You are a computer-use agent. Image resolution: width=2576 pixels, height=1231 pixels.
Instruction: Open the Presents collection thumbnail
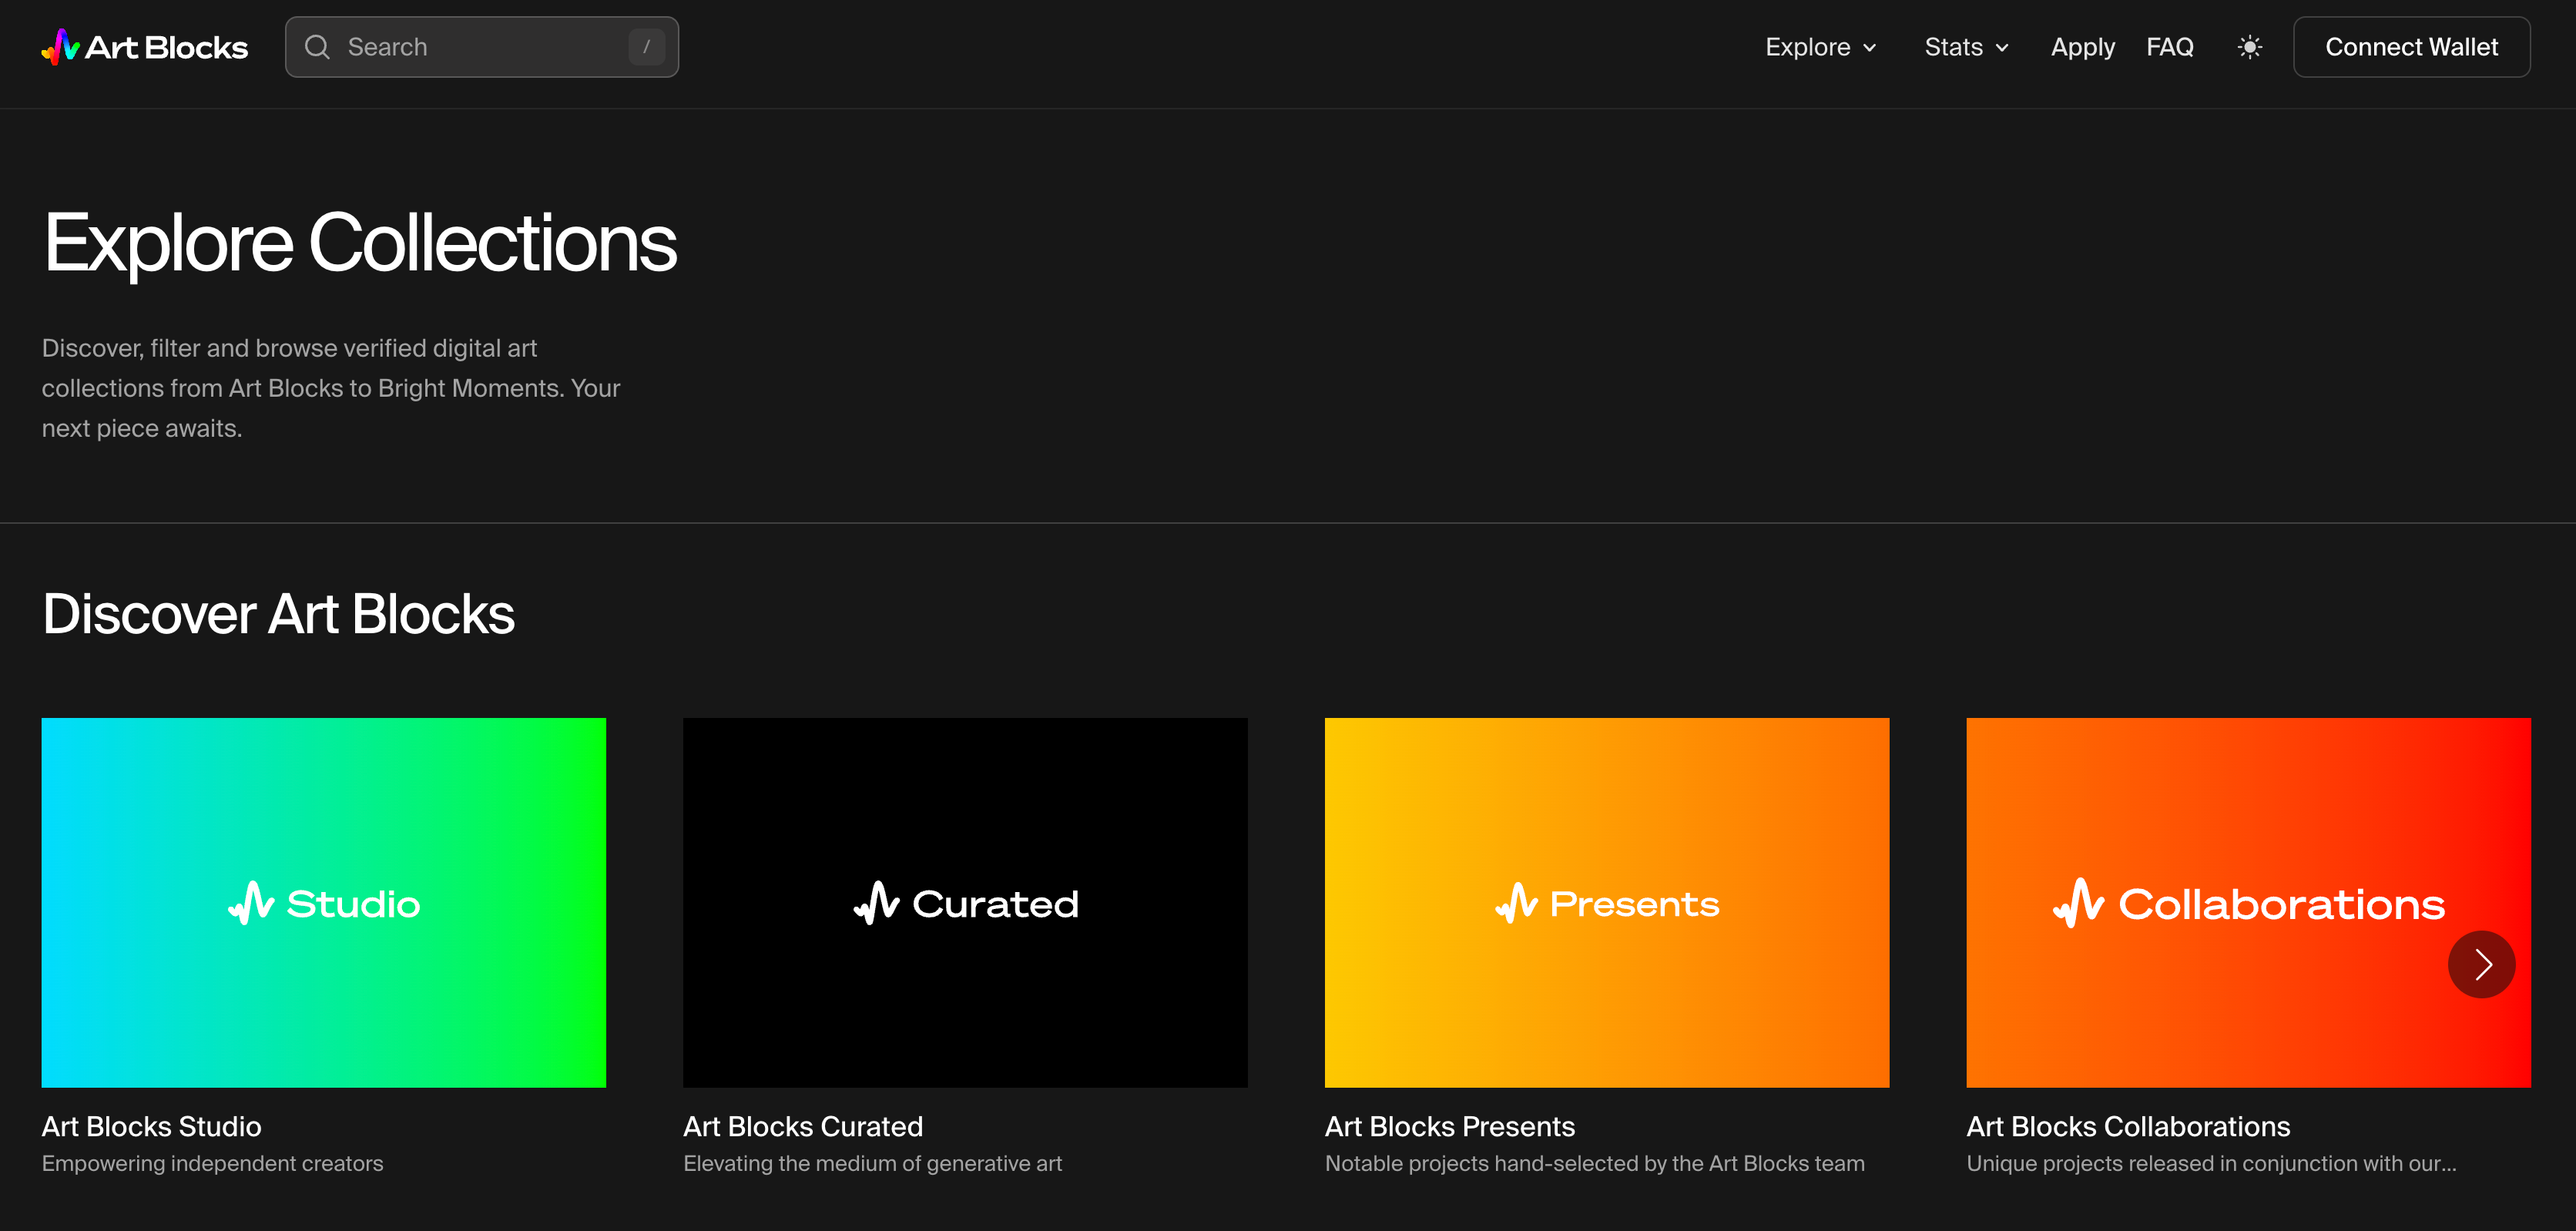[x=1607, y=902]
